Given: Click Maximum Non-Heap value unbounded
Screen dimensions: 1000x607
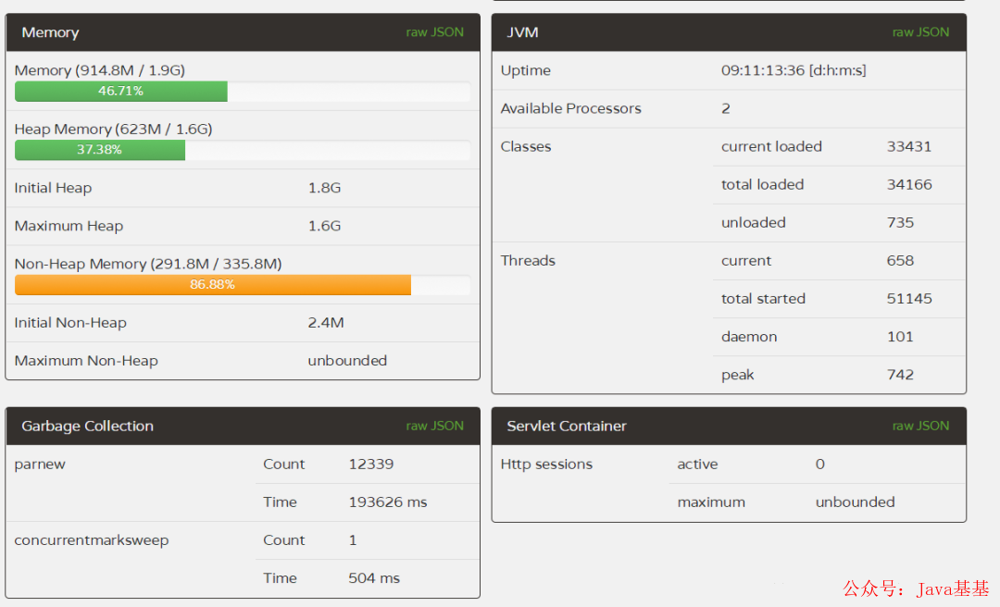Looking at the screenshot, I should (347, 360).
